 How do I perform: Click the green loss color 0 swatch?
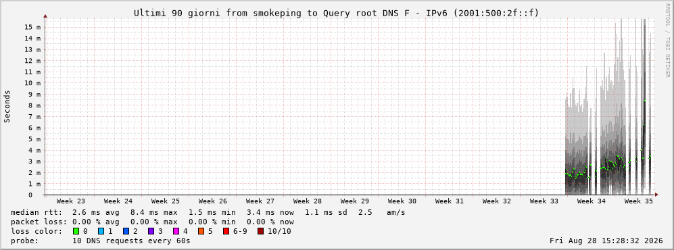click(76, 232)
